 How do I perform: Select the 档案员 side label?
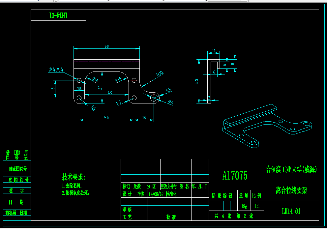pyautogui.click(x=11, y=213)
